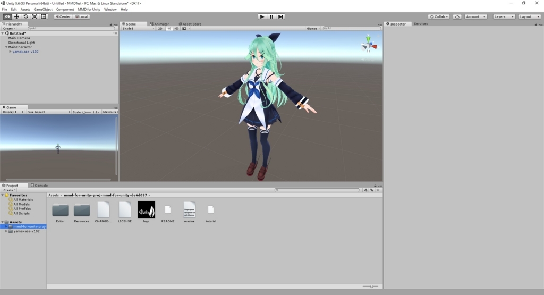Click the Step frame button
Viewport: 544px width, 295px height.
click(x=280, y=16)
